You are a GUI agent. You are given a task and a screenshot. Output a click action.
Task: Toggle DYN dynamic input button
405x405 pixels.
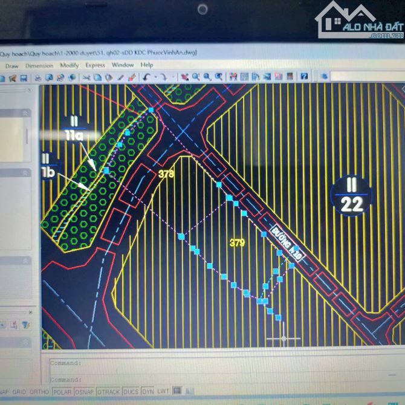pyautogui.click(x=147, y=392)
